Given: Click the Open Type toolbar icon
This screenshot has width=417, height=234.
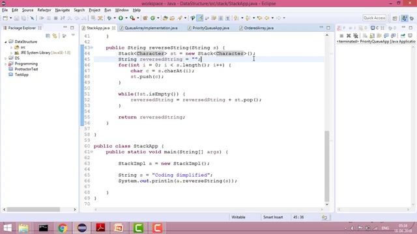Looking at the screenshot, I should (x=165, y=18).
